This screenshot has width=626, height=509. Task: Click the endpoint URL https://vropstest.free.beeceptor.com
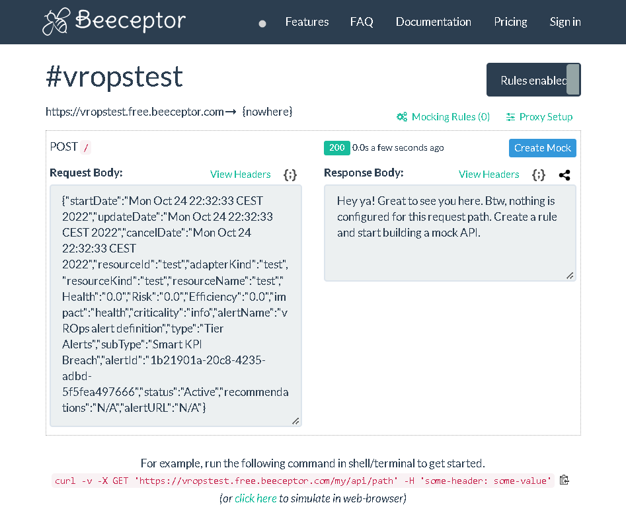point(135,112)
